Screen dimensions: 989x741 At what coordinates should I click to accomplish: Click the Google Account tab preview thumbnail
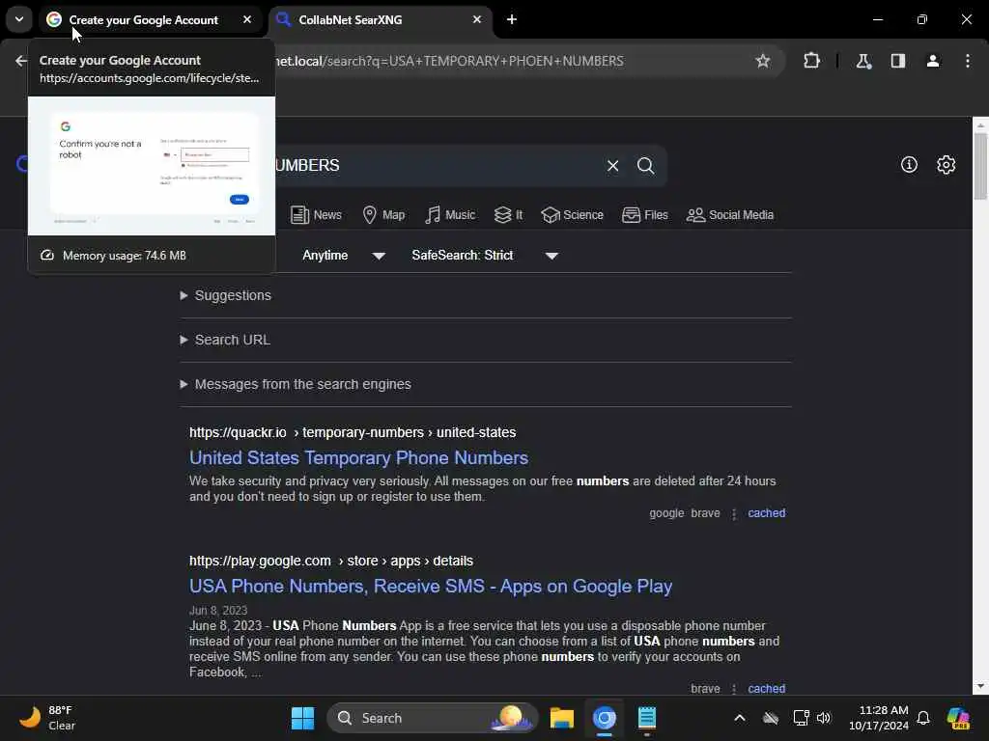(x=152, y=166)
